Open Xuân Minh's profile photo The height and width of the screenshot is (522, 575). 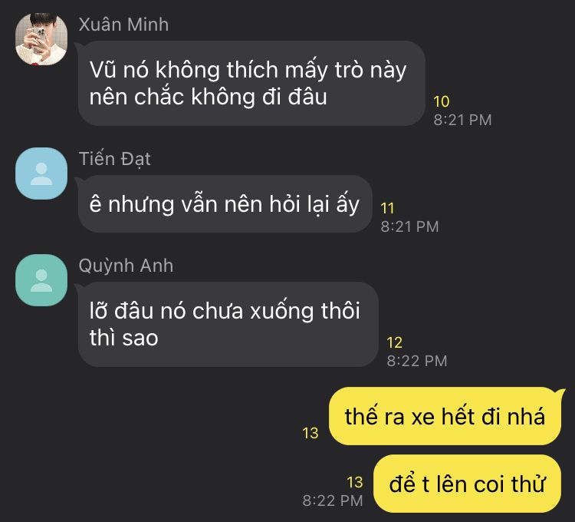coord(41,39)
